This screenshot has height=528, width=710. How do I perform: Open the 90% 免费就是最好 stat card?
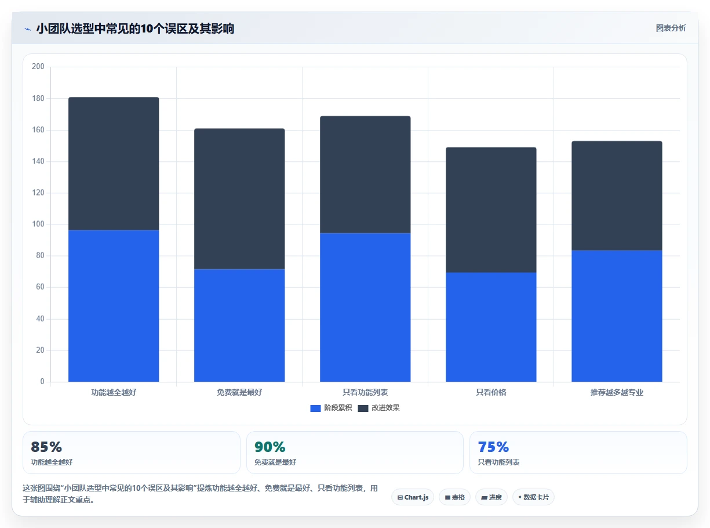coord(355,453)
